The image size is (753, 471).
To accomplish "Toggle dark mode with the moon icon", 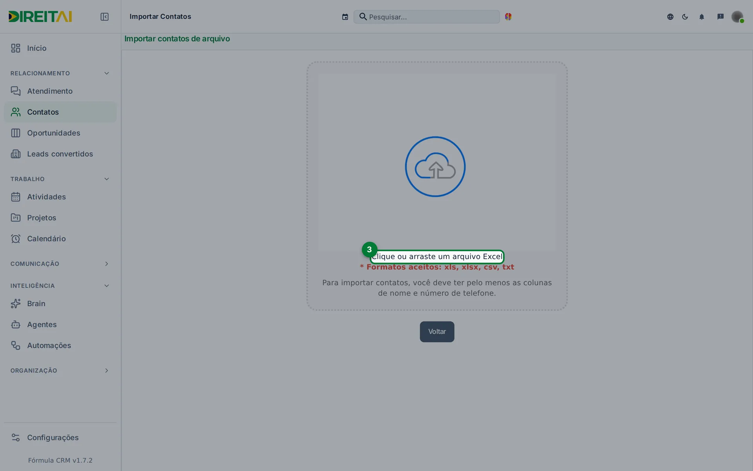I will (685, 17).
